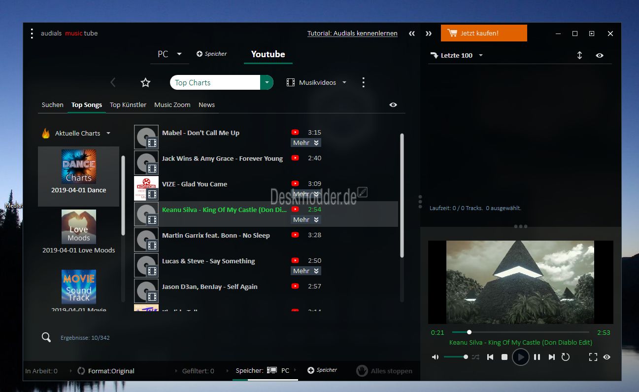Click the YouTube icon on Lucas & Steve track

(295, 260)
